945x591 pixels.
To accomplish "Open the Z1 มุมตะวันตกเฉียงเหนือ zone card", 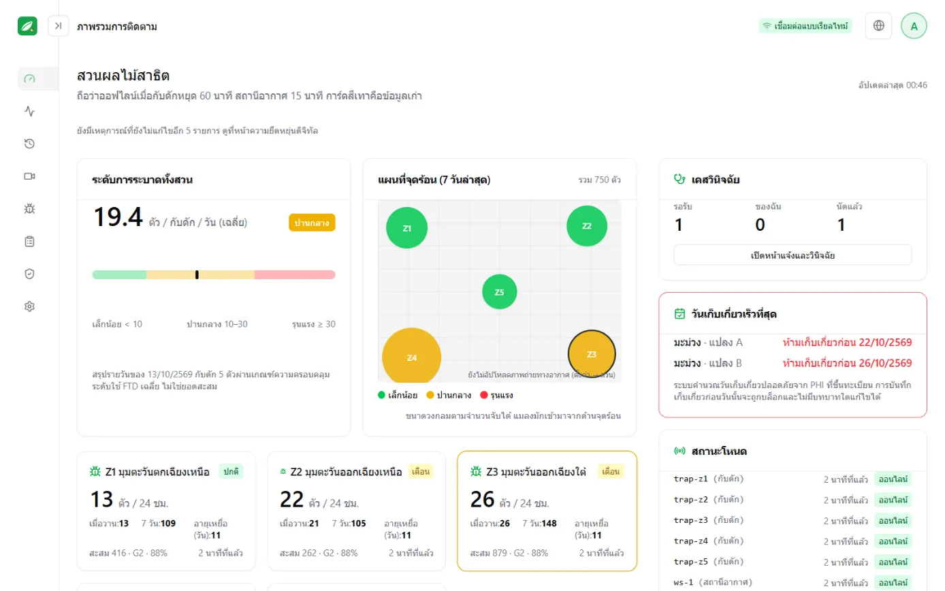I will (166, 511).
